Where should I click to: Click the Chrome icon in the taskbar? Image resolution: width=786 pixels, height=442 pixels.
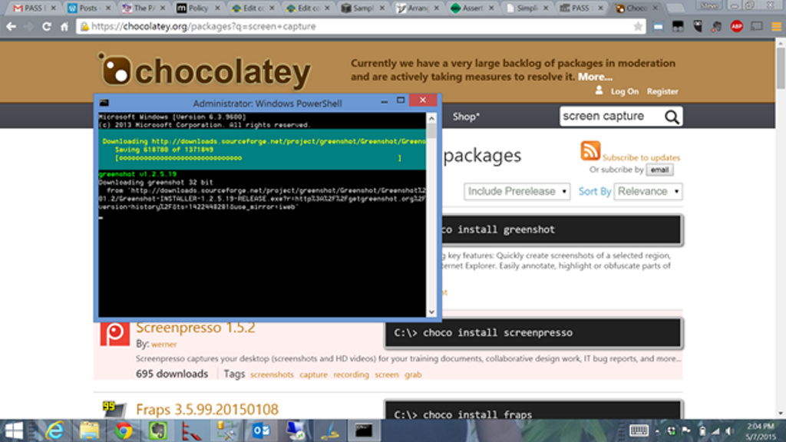click(124, 430)
